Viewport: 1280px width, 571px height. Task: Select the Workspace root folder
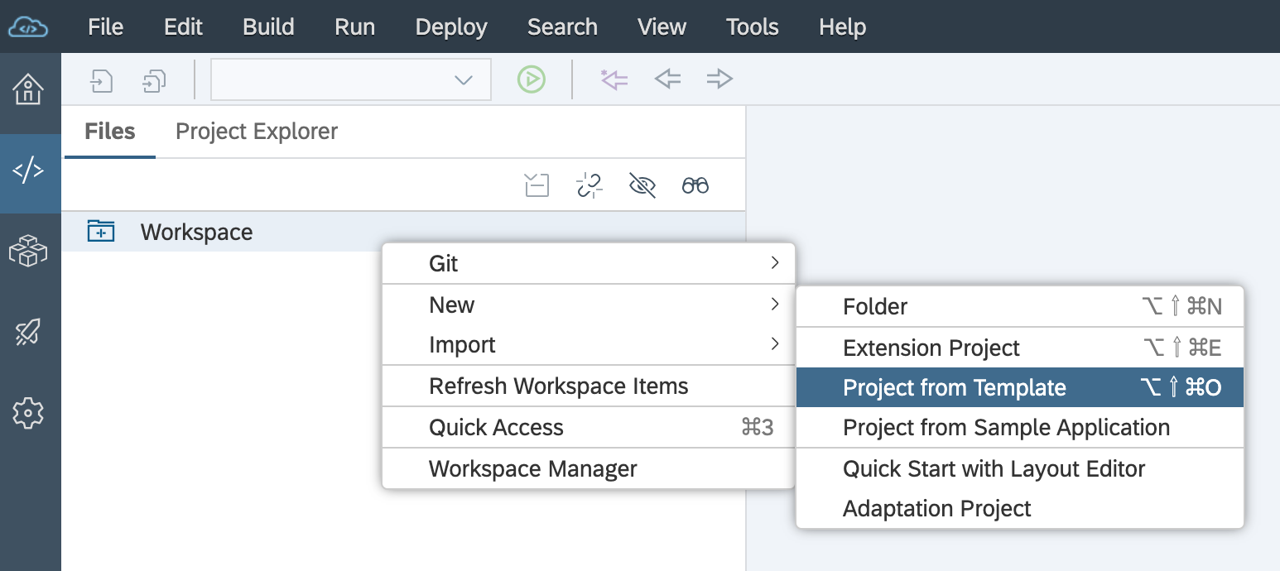[x=196, y=233]
